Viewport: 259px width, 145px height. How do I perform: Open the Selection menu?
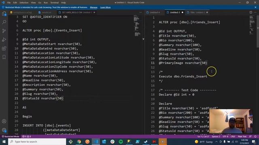(24, 3)
